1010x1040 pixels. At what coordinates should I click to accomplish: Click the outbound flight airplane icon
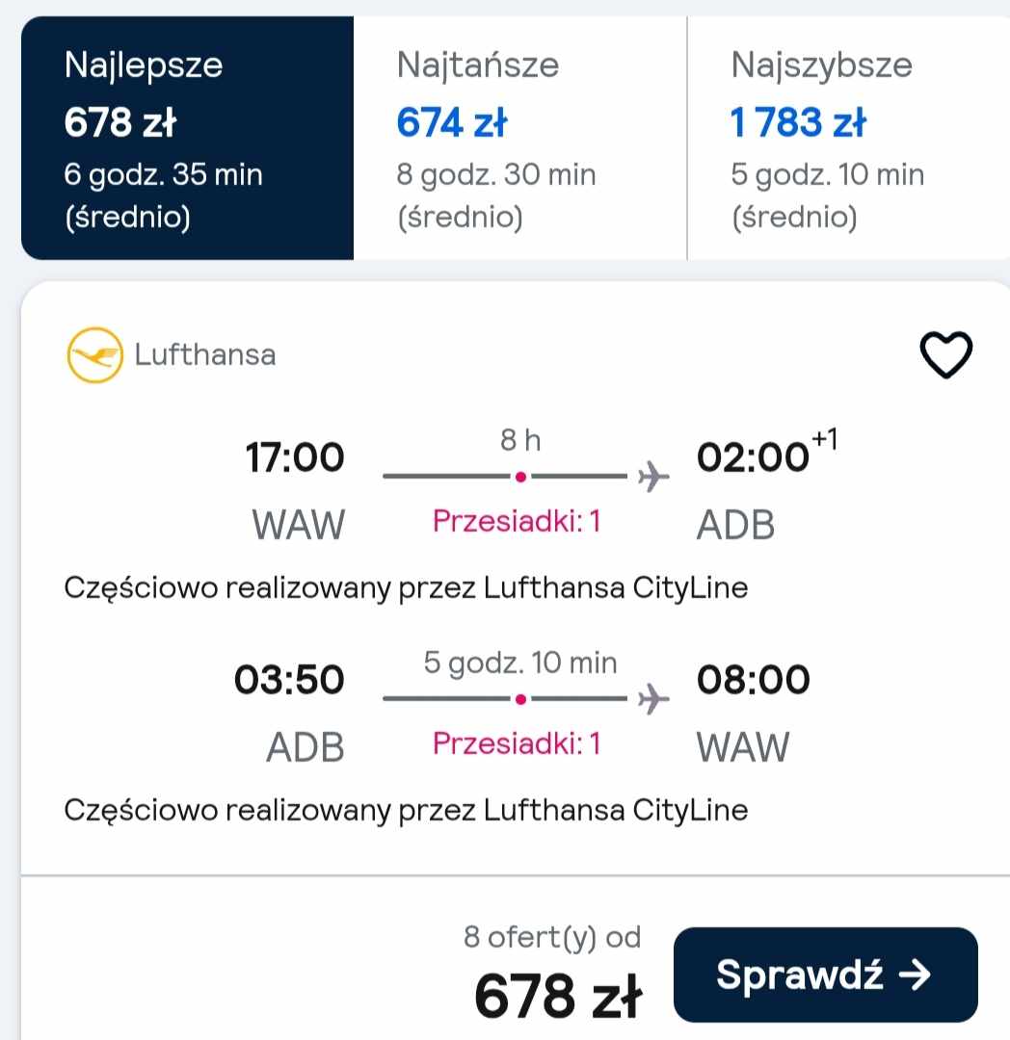coord(653,477)
